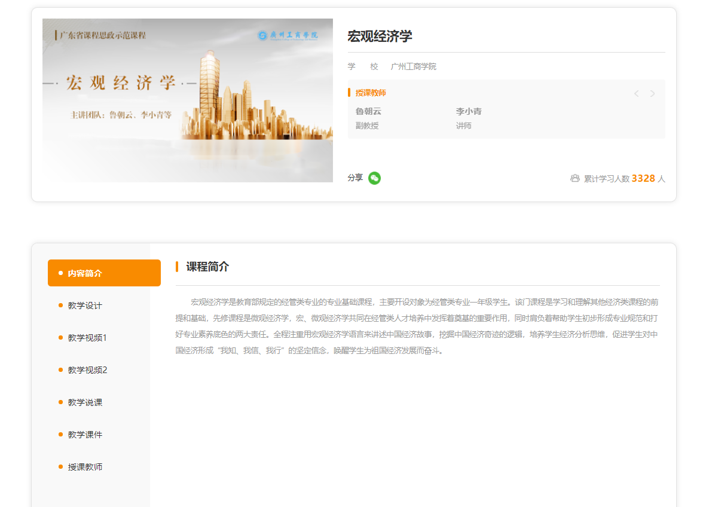Click the learners group icon

(x=575, y=178)
